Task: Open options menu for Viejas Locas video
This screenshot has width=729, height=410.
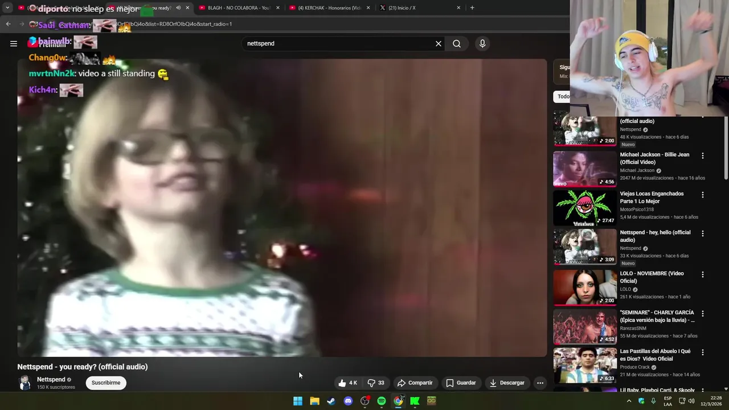Action: pos(702,195)
